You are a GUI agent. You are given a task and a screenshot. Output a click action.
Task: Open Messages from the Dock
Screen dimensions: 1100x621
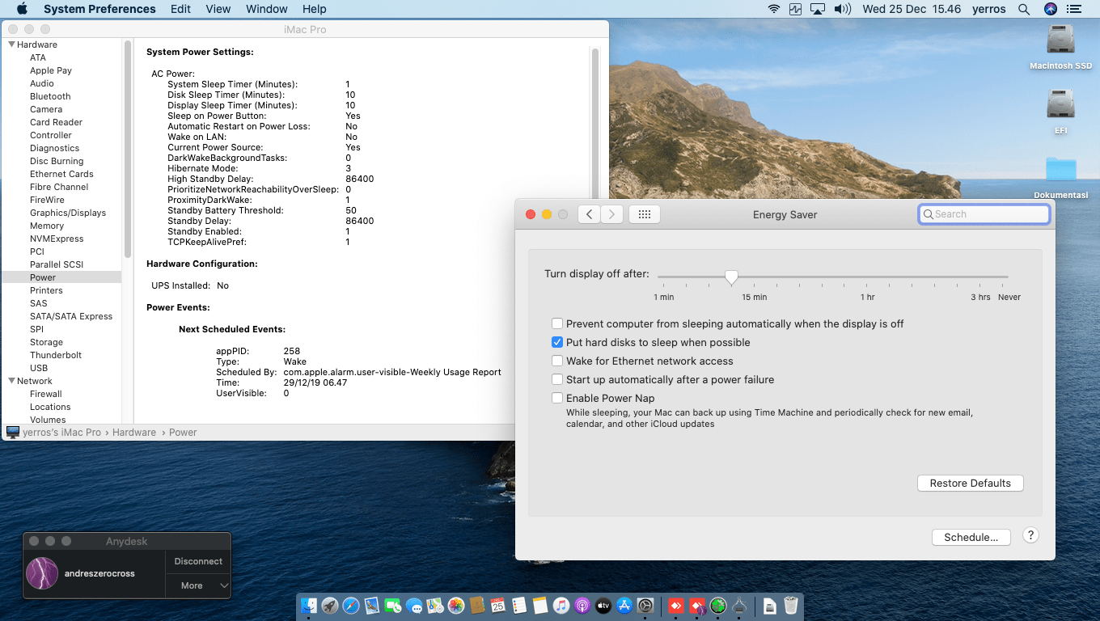click(x=414, y=605)
